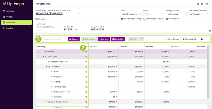
Task: Add a new Line Item
Action: point(104,39)
